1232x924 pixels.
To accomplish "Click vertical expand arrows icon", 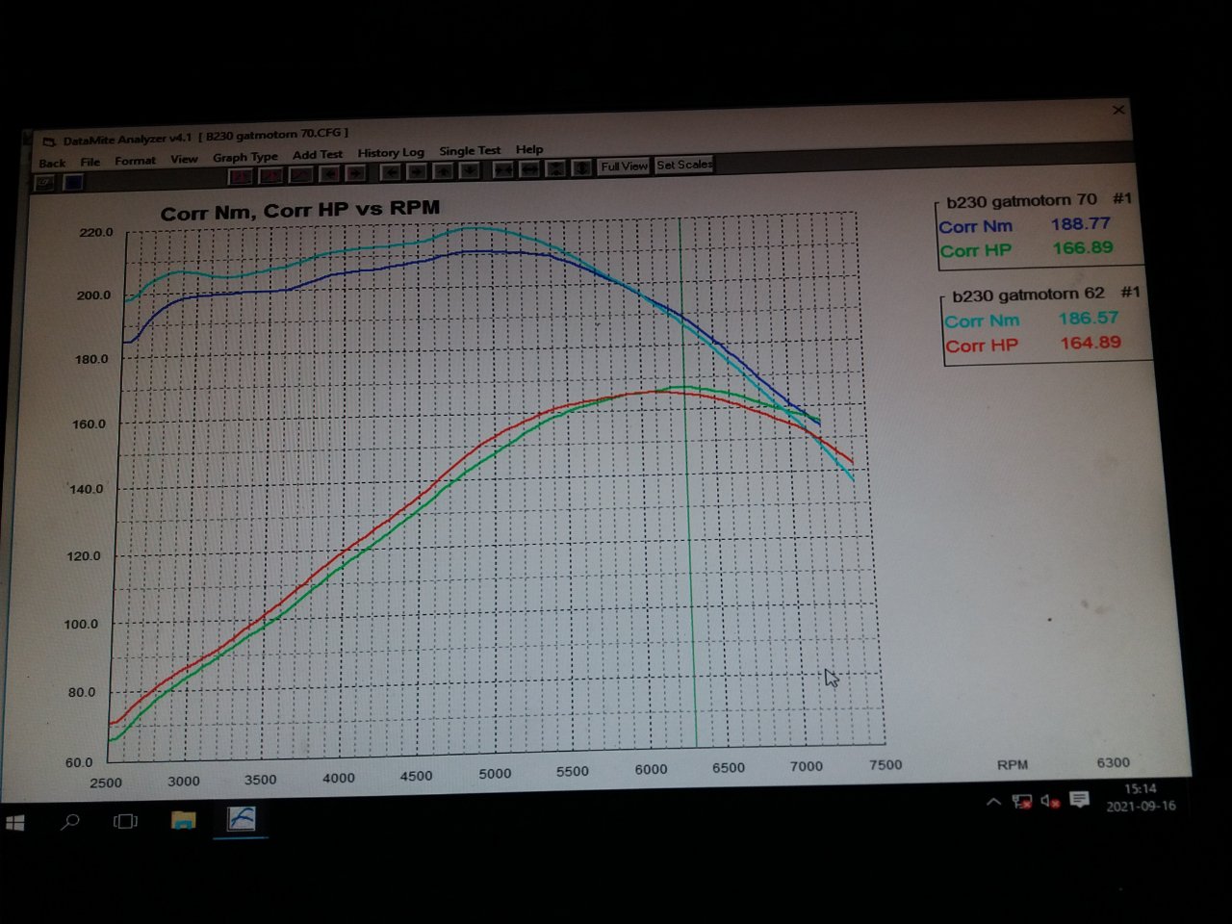I will tap(582, 167).
